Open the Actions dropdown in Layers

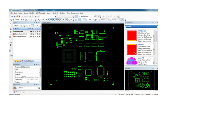pos(17,26)
